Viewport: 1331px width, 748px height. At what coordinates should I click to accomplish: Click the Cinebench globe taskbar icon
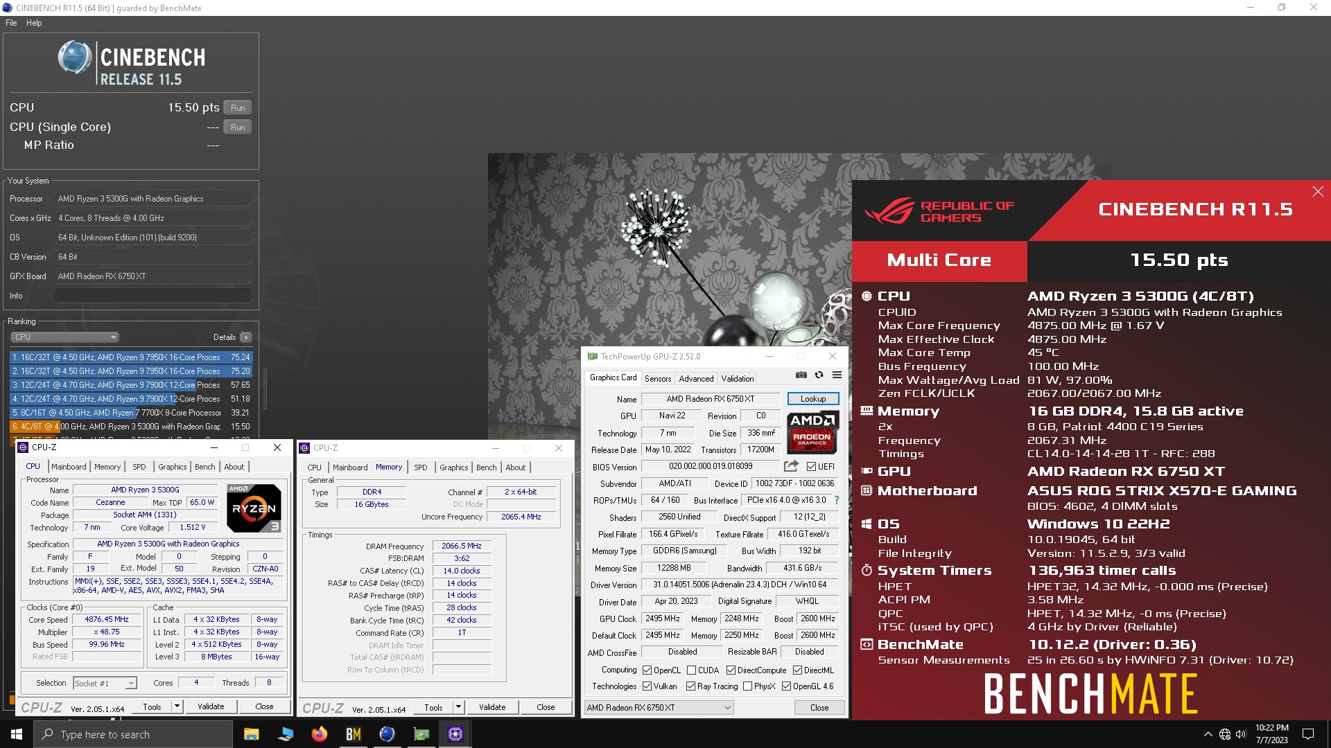(x=387, y=734)
